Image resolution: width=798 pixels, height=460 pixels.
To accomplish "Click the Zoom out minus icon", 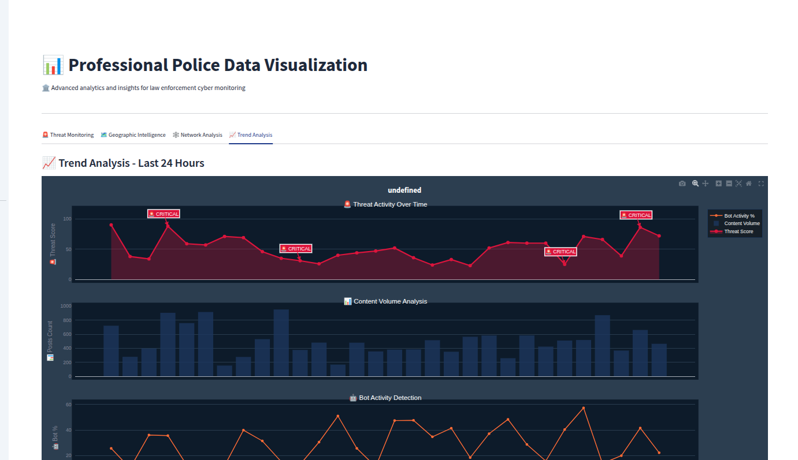I will 729,184.
